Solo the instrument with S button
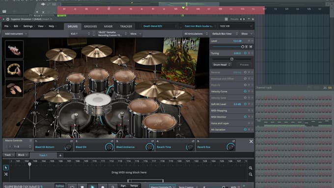 pyautogui.click(x=247, y=47)
